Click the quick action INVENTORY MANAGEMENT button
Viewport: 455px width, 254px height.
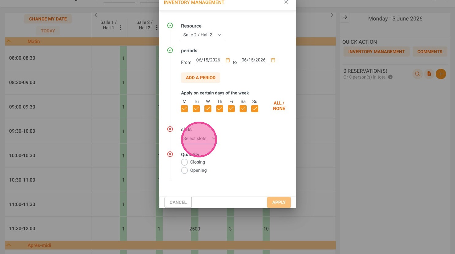coord(376,52)
